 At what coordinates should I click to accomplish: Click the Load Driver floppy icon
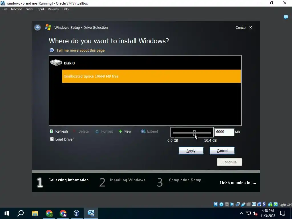52,139
